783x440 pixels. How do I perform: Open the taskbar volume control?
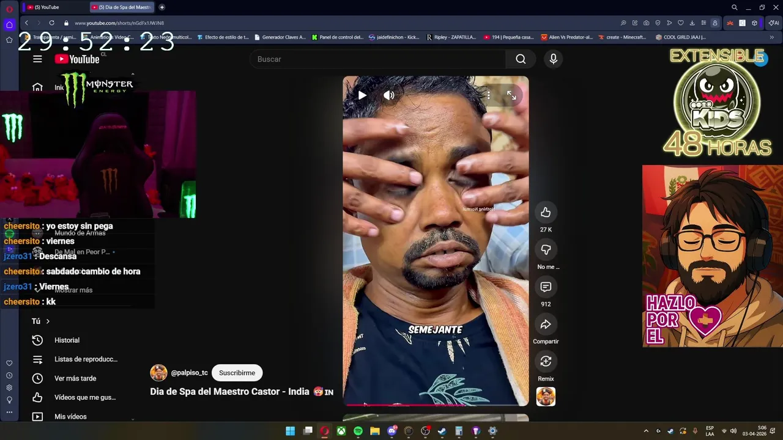(733, 431)
